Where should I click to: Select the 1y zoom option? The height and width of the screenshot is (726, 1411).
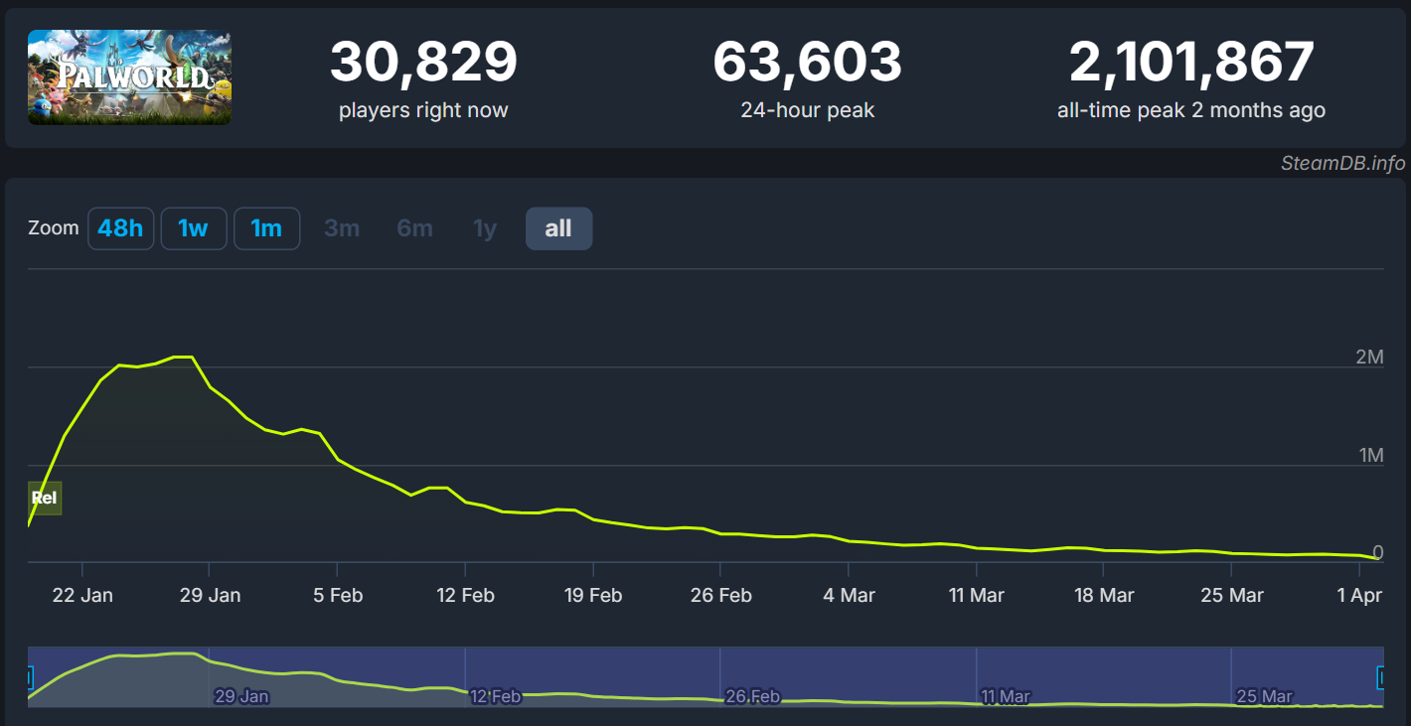[x=485, y=228]
